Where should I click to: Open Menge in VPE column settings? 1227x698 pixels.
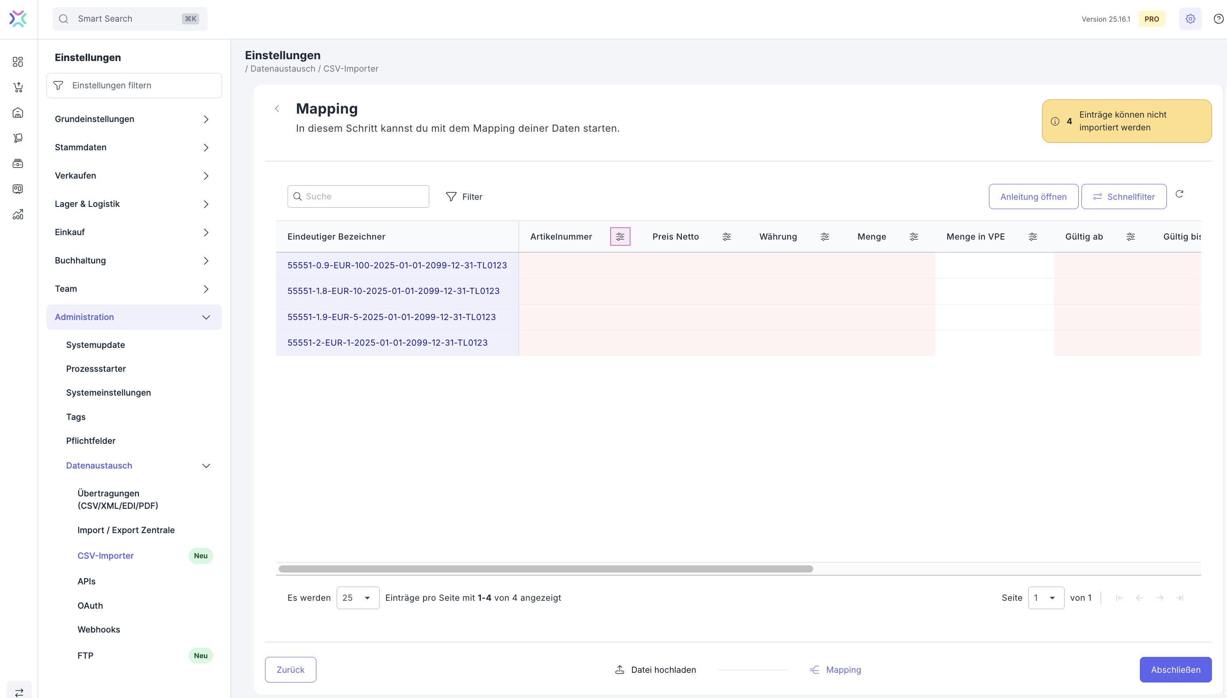coord(1033,236)
